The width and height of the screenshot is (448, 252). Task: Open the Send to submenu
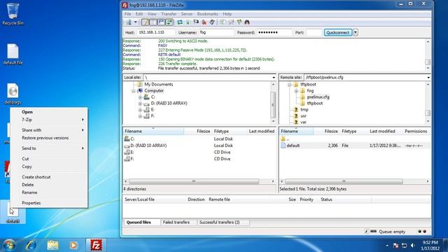pos(49,148)
